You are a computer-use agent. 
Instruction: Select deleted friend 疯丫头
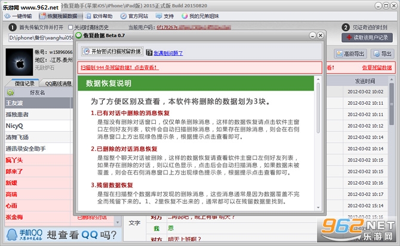click(37, 160)
